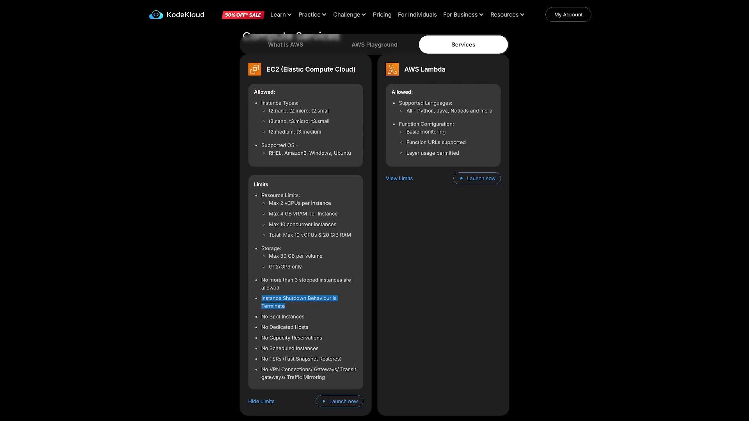749x421 pixels.
Task: Expand the Resources dropdown menu
Action: 507,15
